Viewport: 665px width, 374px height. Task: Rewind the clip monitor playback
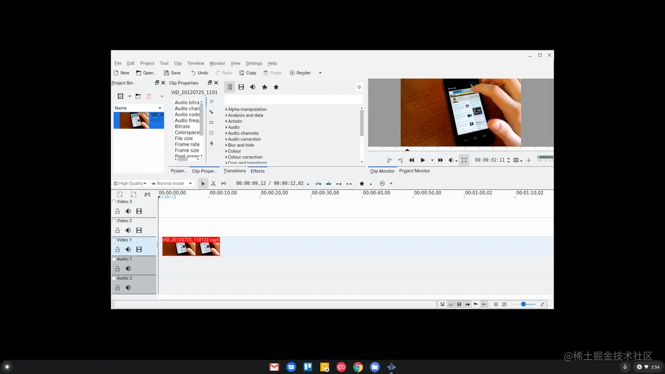pyautogui.click(x=412, y=160)
